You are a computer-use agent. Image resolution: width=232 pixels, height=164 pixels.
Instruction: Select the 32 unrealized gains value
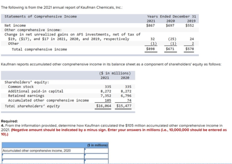click(152, 39)
